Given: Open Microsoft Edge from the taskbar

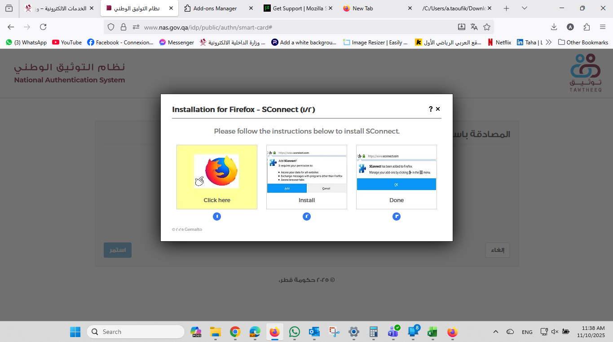Looking at the screenshot, I should 255,332.
